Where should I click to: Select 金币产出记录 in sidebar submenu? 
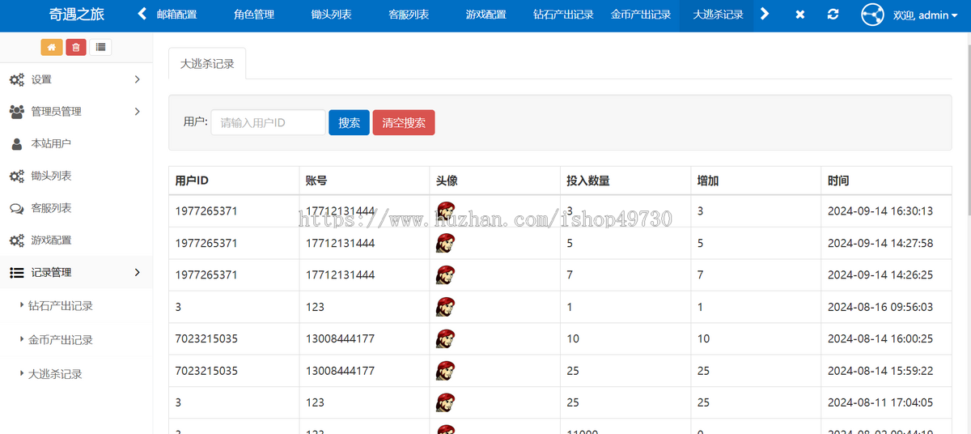point(61,340)
